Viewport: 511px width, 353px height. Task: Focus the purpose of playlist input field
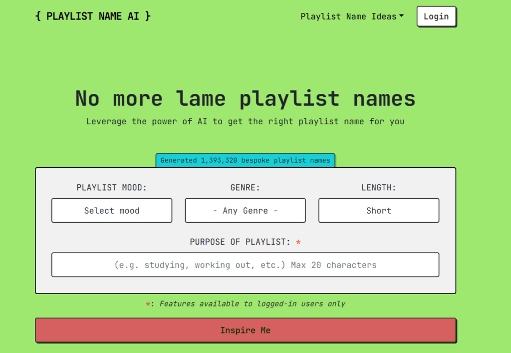tap(246, 265)
